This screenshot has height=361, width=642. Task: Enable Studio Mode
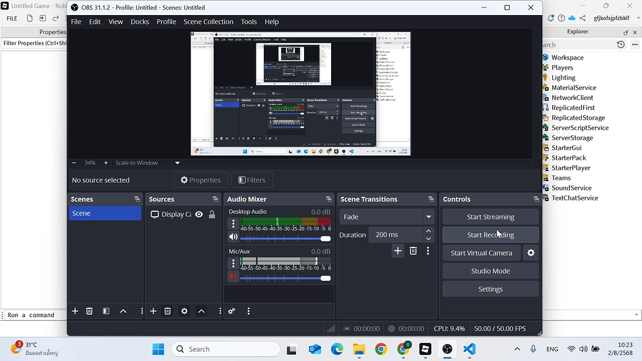(x=490, y=271)
